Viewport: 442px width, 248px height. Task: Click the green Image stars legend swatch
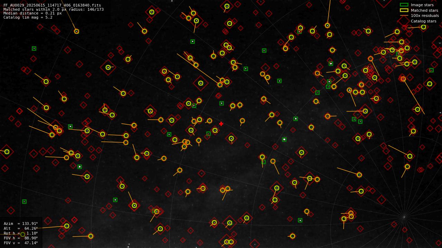pyautogui.click(x=404, y=5)
